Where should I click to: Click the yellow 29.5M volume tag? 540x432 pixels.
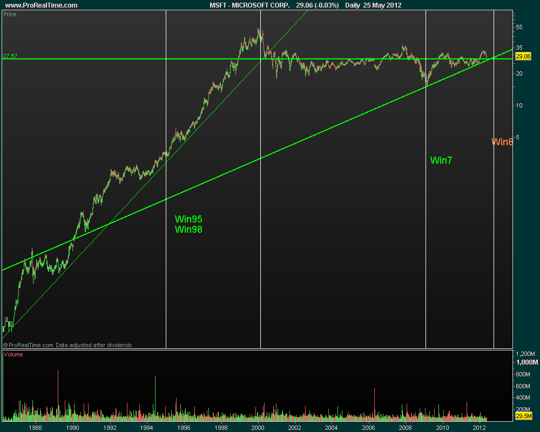(523, 416)
